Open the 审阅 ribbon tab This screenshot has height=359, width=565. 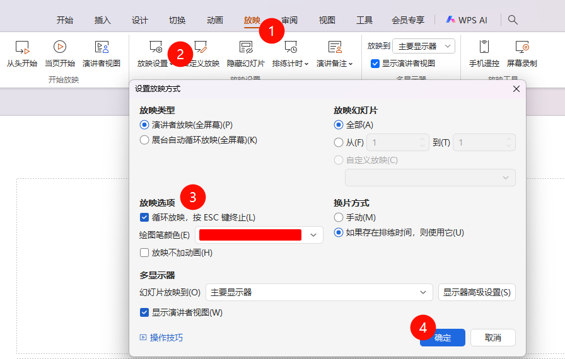coord(289,20)
